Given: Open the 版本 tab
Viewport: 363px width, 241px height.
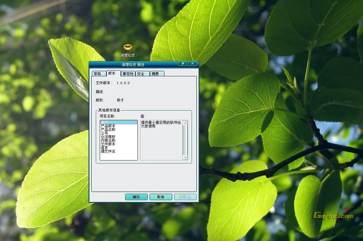Looking at the screenshot, I should (112, 73).
